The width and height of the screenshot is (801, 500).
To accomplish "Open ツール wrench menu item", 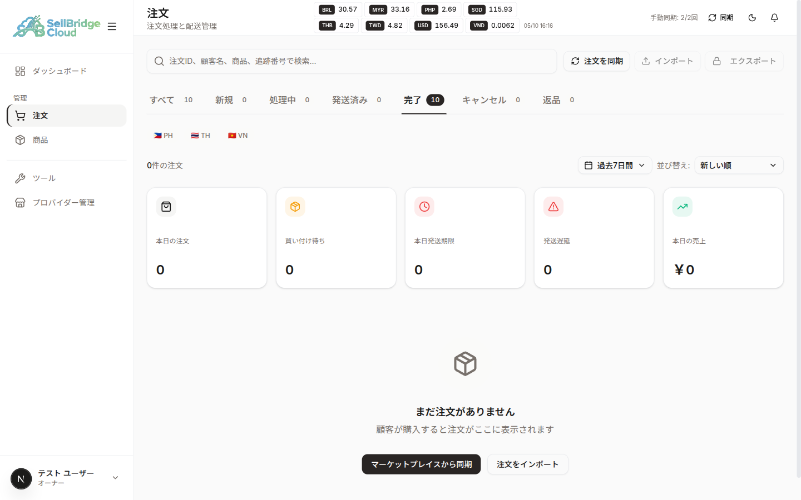I will [x=67, y=178].
